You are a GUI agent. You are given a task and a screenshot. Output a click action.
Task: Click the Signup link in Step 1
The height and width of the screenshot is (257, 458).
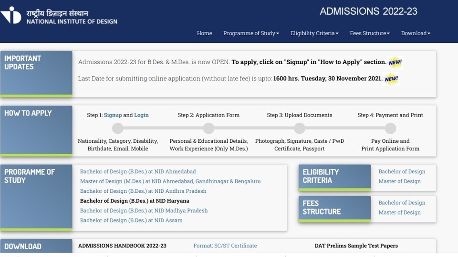113,115
